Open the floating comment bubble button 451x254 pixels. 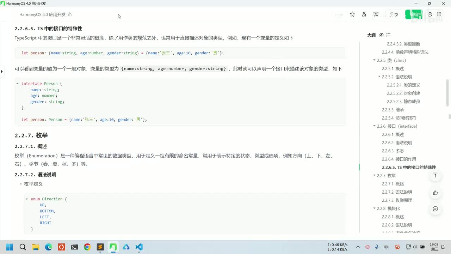(x=435, y=209)
